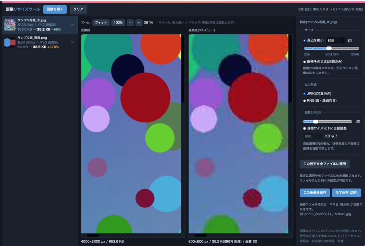Screen dimensions: 365x246
Task: Select the サンプル写真_大.jpg thumbnail
Action: tap(10, 25)
